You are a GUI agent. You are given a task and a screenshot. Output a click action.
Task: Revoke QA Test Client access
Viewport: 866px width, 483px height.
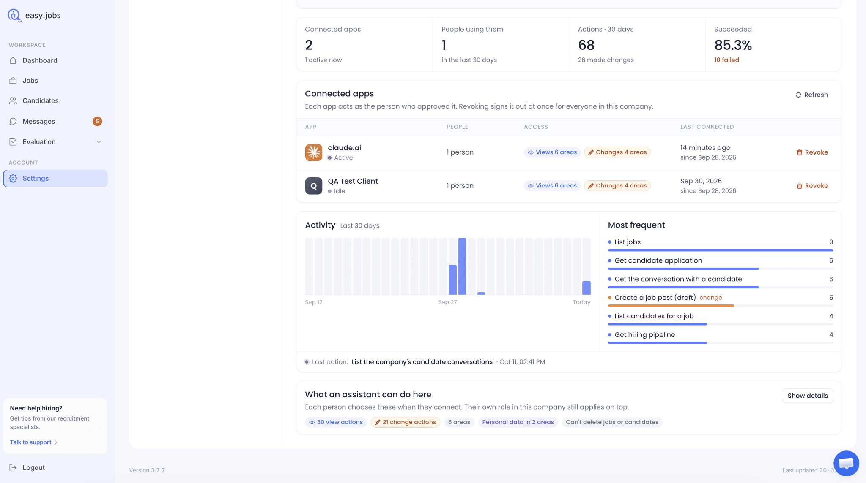(x=812, y=186)
